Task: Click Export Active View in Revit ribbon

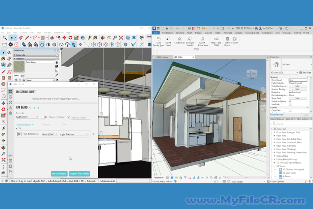Action: pyautogui.click(x=203, y=42)
